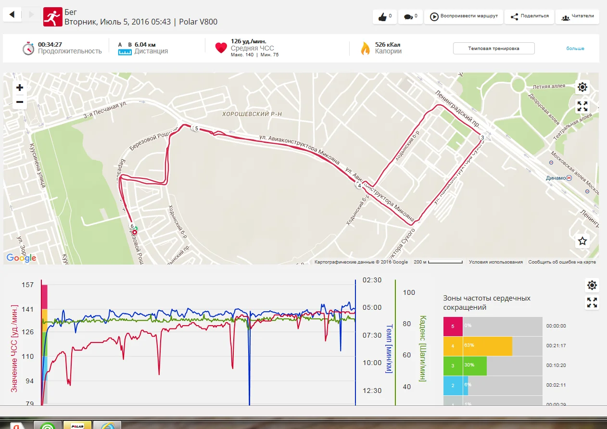This screenshot has height=429, width=607.
Task: Open graph settings gear icon
Action: [592, 285]
